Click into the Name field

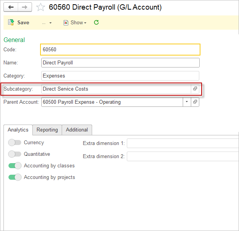pyautogui.click(x=120, y=63)
